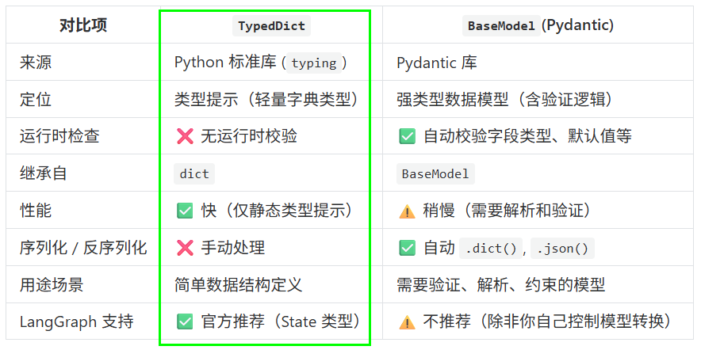Select the TypedDict column header code
This screenshot has height=350, width=701.
(x=271, y=25)
